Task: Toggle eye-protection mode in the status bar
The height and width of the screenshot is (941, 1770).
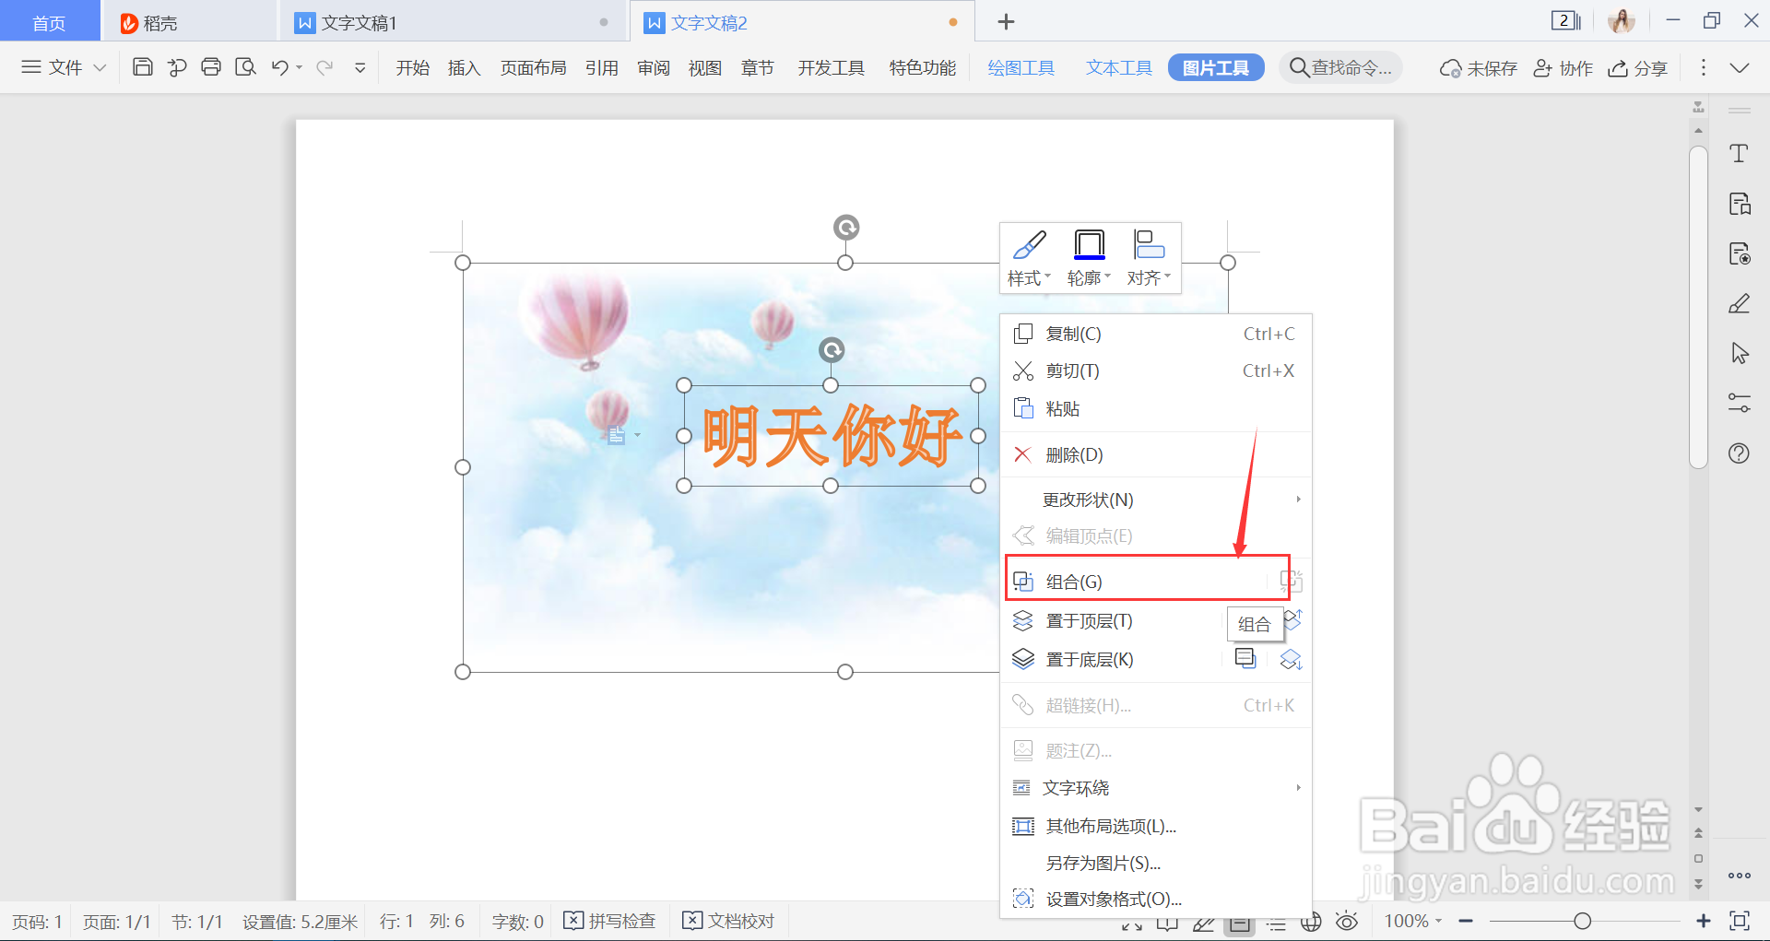Action: point(1347,920)
